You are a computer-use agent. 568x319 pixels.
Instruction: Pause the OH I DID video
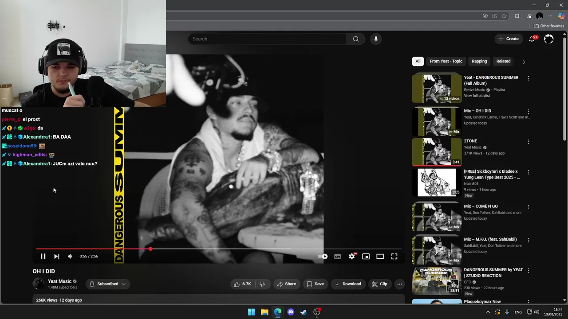[43, 256]
